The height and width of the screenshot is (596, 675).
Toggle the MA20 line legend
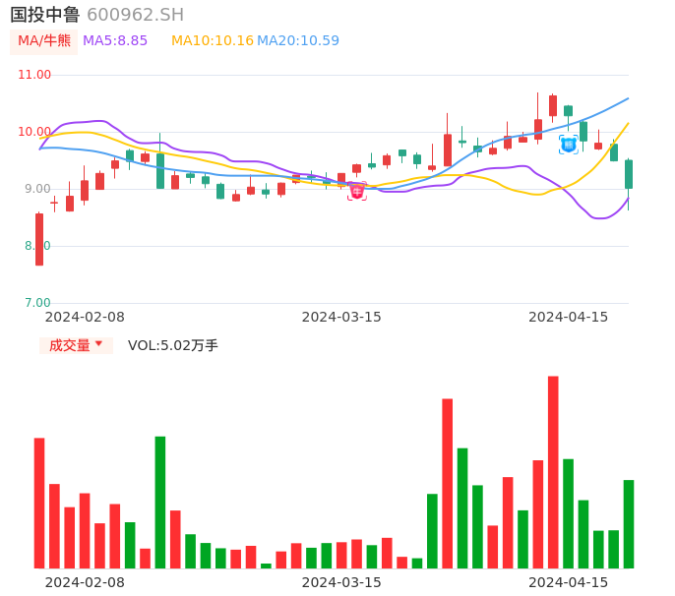[298, 41]
